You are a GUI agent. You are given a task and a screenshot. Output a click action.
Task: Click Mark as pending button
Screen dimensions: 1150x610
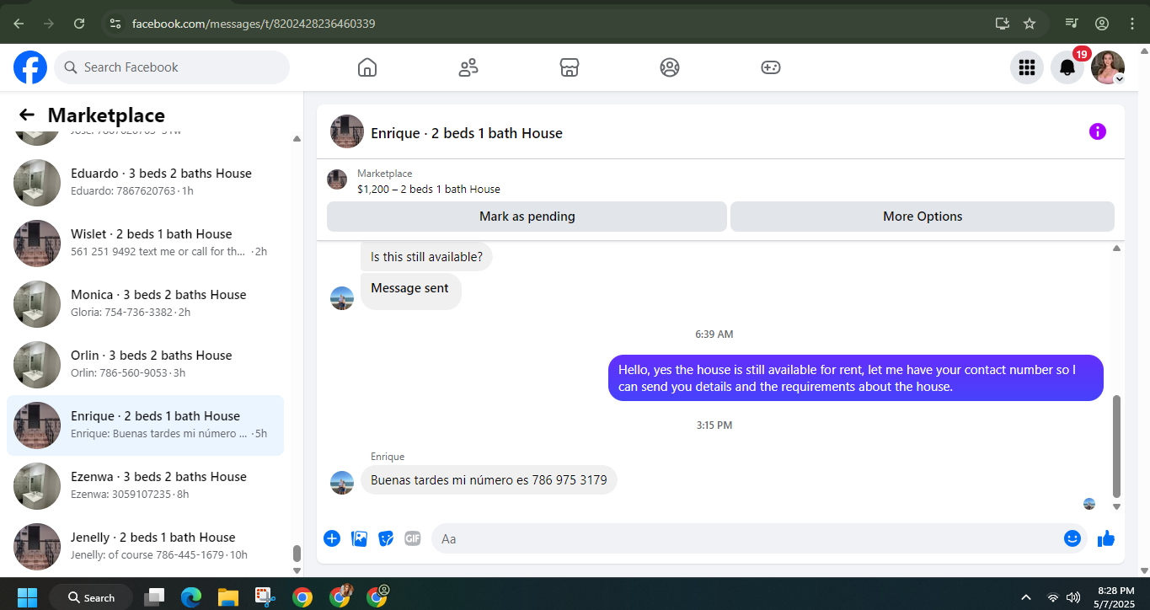pyautogui.click(x=527, y=217)
